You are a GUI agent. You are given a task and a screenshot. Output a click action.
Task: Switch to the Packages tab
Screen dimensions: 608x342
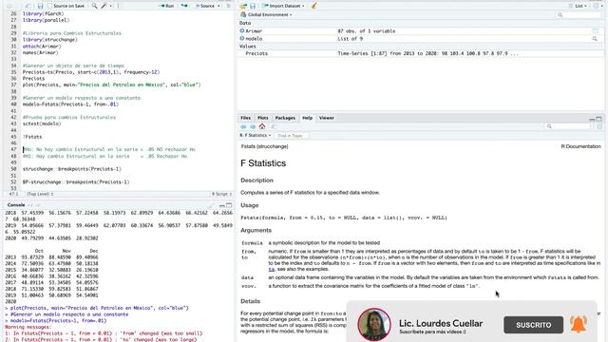tap(285, 118)
